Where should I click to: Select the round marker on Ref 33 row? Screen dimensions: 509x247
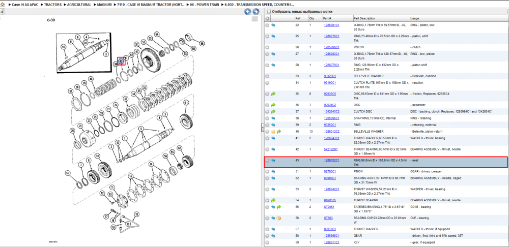tap(267, 76)
